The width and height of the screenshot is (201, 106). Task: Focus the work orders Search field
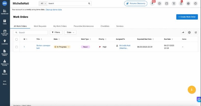pyautogui.click(x=31, y=33)
